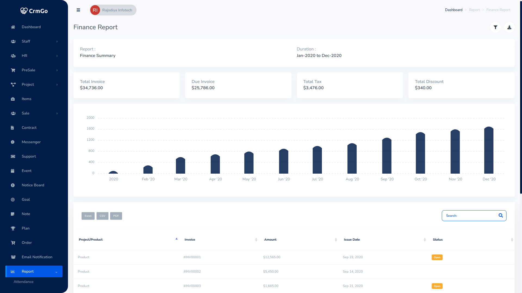
Task: Click the Dashboard home icon in sidebar
Action: click(x=13, y=27)
